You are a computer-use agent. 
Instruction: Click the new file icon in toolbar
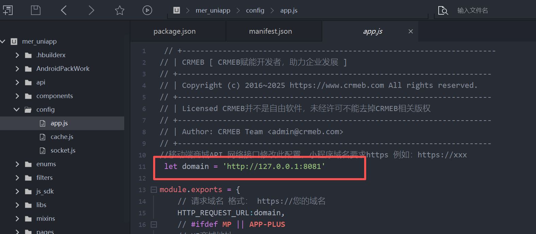(8, 10)
